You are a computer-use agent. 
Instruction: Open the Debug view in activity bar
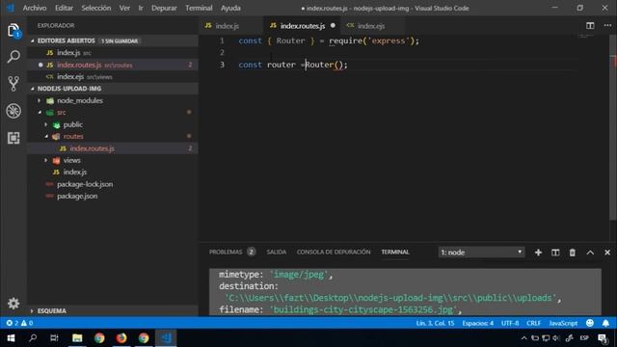tap(13, 111)
